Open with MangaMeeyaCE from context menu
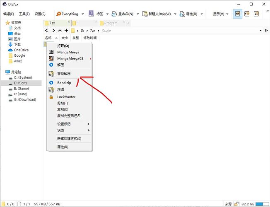The width and height of the screenshot is (270, 207). (69, 58)
